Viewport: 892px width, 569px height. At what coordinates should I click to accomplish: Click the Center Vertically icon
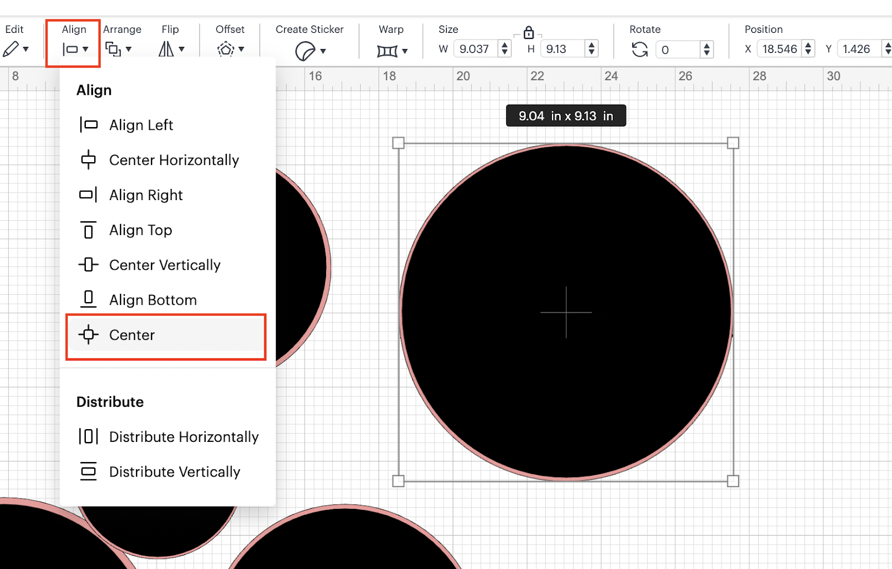tap(88, 264)
